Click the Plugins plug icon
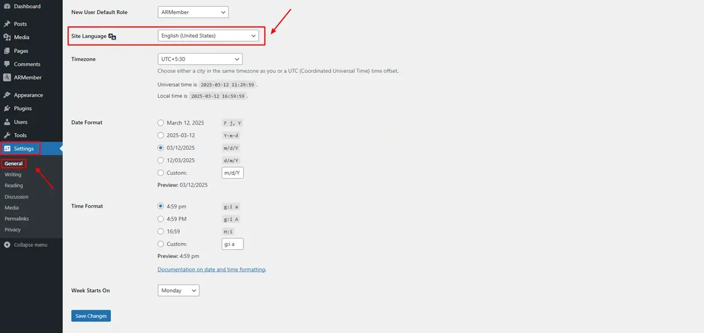704x333 pixels. (x=7, y=108)
